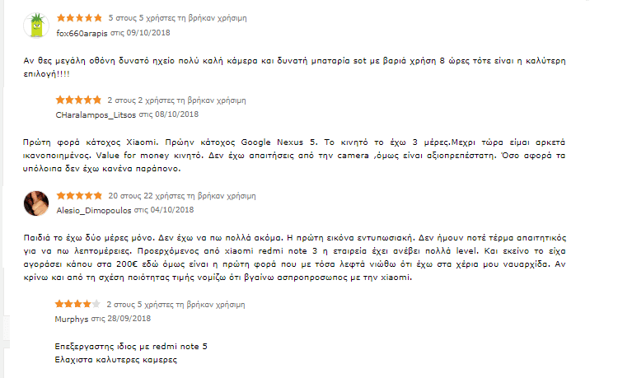Click the star rating on Alesio_Dimopoulos's review
The height and width of the screenshot is (378, 618).
click(79, 196)
